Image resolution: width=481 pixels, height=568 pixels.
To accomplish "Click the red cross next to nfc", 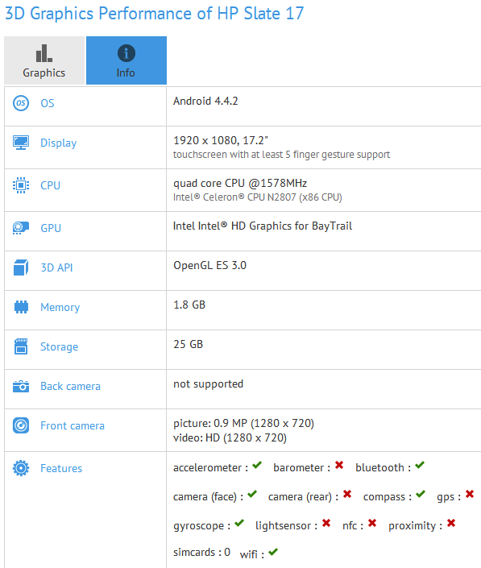I will (372, 524).
